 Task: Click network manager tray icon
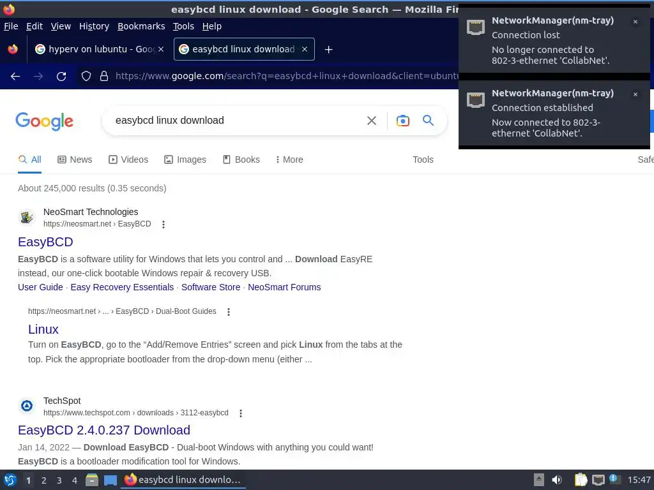pos(598,480)
